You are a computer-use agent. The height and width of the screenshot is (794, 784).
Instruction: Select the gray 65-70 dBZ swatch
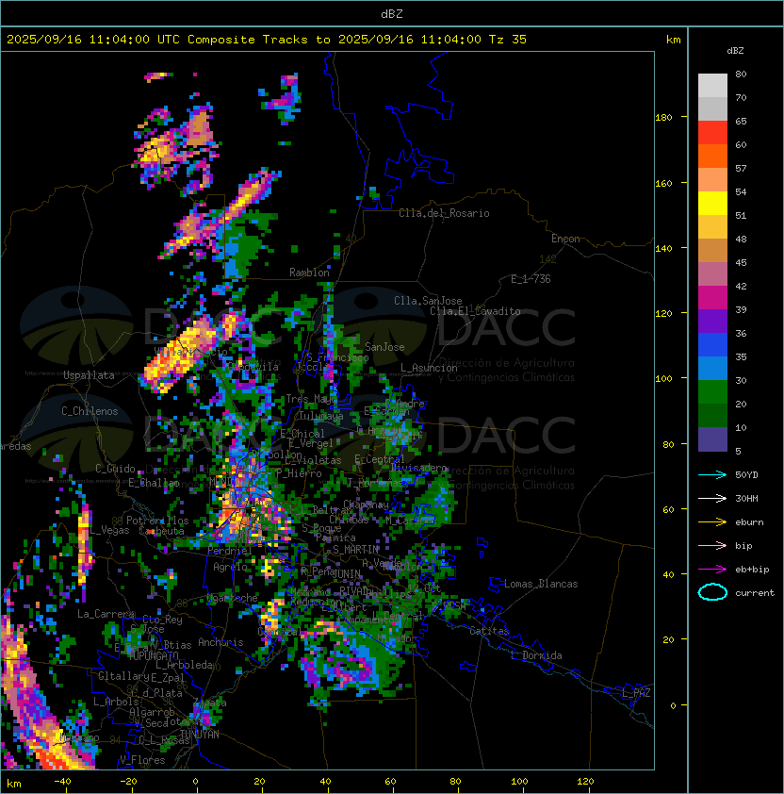click(x=712, y=109)
